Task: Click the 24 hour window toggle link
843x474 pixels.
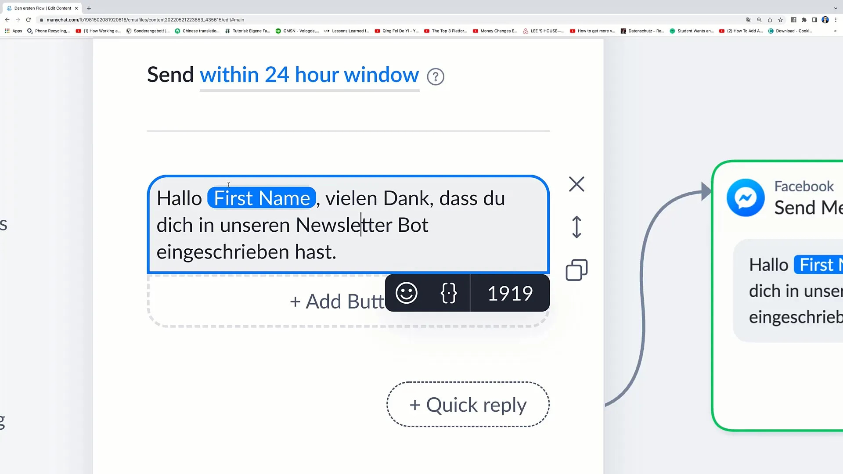Action: tap(309, 75)
